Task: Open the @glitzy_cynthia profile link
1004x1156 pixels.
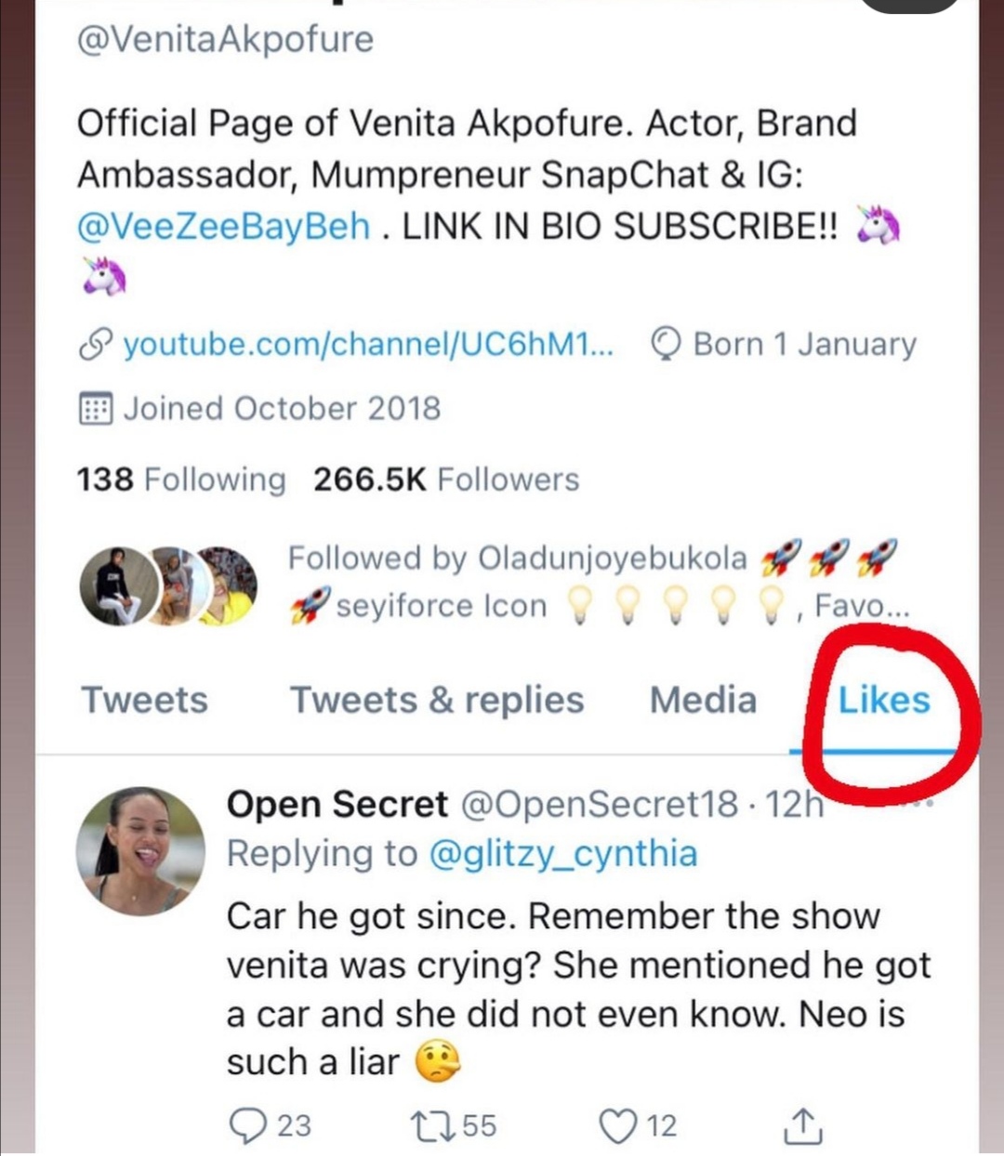Action: click(562, 853)
